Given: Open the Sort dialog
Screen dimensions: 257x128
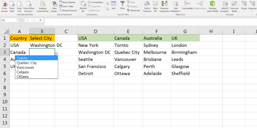Looking at the screenshot, I should coord(113,5).
